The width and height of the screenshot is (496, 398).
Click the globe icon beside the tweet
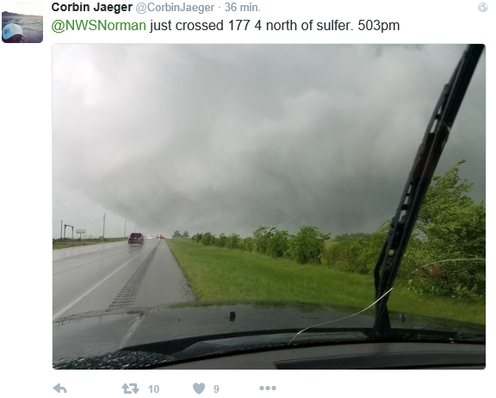483,7
